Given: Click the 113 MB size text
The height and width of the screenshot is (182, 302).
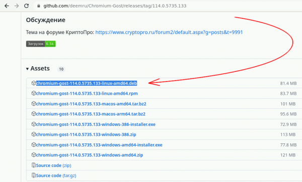Looking at the screenshot, I should [288, 135].
